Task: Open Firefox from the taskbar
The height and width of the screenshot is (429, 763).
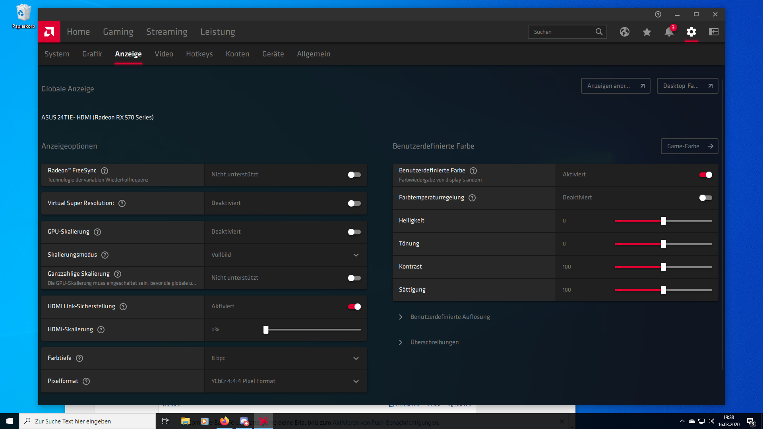Action: tap(225, 421)
